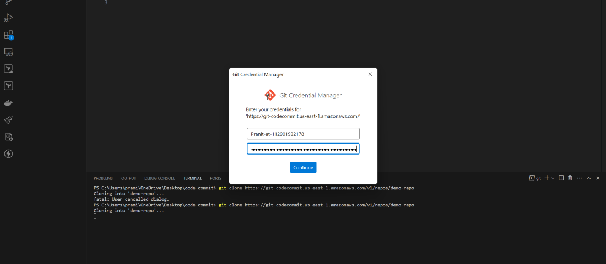The width and height of the screenshot is (606, 264).
Task: Maximize the panel with the up chevron
Action: [588, 178]
